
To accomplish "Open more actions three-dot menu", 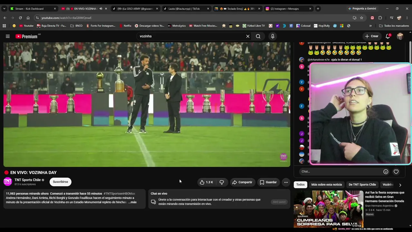I will [286, 182].
